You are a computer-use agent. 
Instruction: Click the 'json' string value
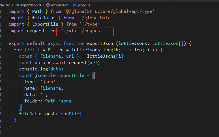[48, 82]
